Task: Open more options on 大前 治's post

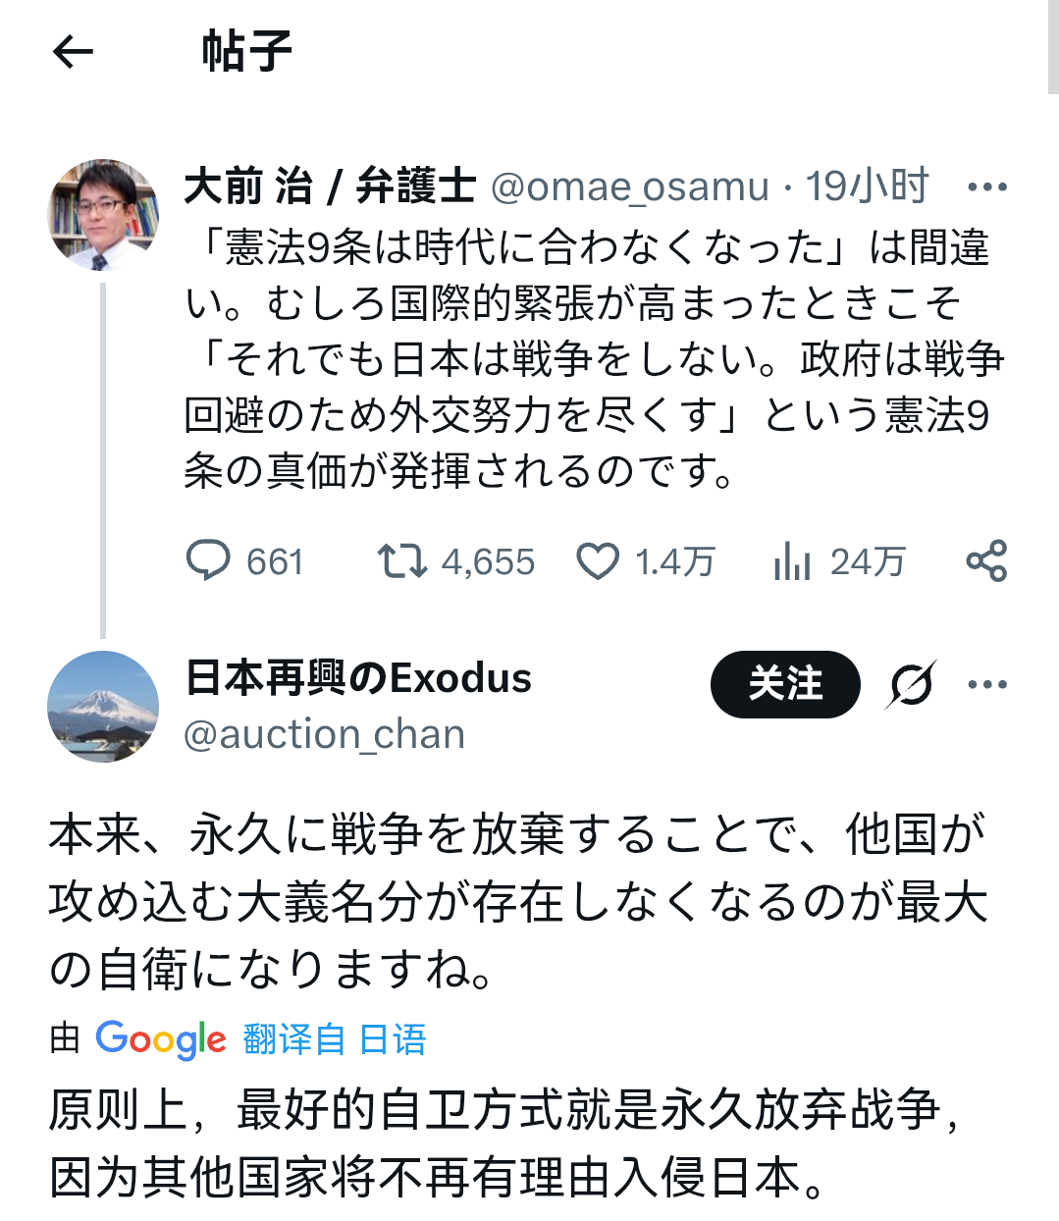Action: click(x=986, y=186)
